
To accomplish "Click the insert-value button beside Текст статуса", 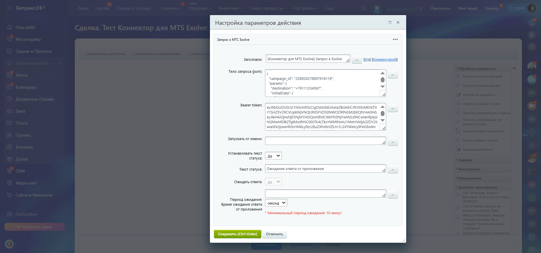I will (x=393, y=169).
